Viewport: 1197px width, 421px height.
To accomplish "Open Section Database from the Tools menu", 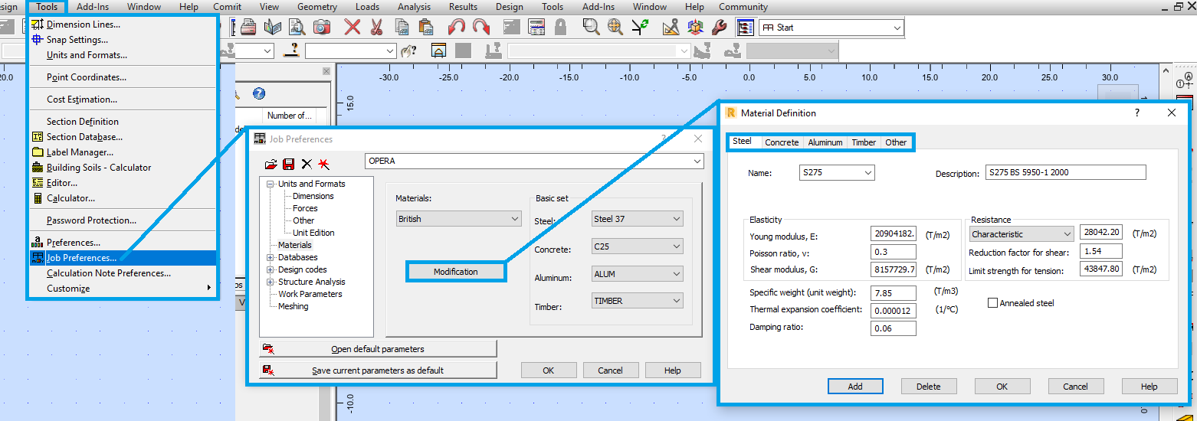I will pyautogui.click(x=123, y=137).
